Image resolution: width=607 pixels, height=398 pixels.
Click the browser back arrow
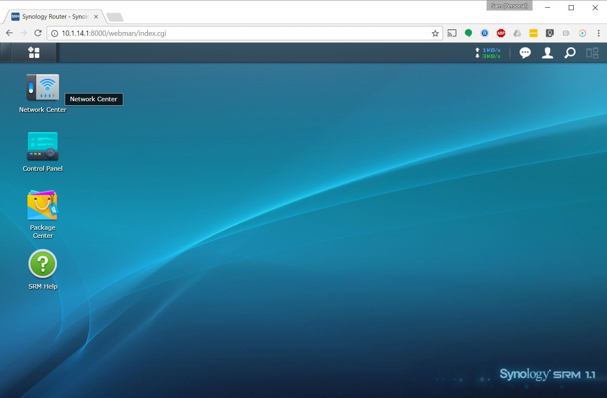click(9, 33)
